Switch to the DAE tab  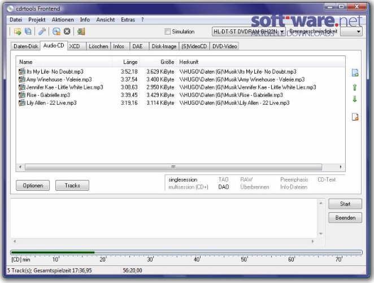coord(140,46)
